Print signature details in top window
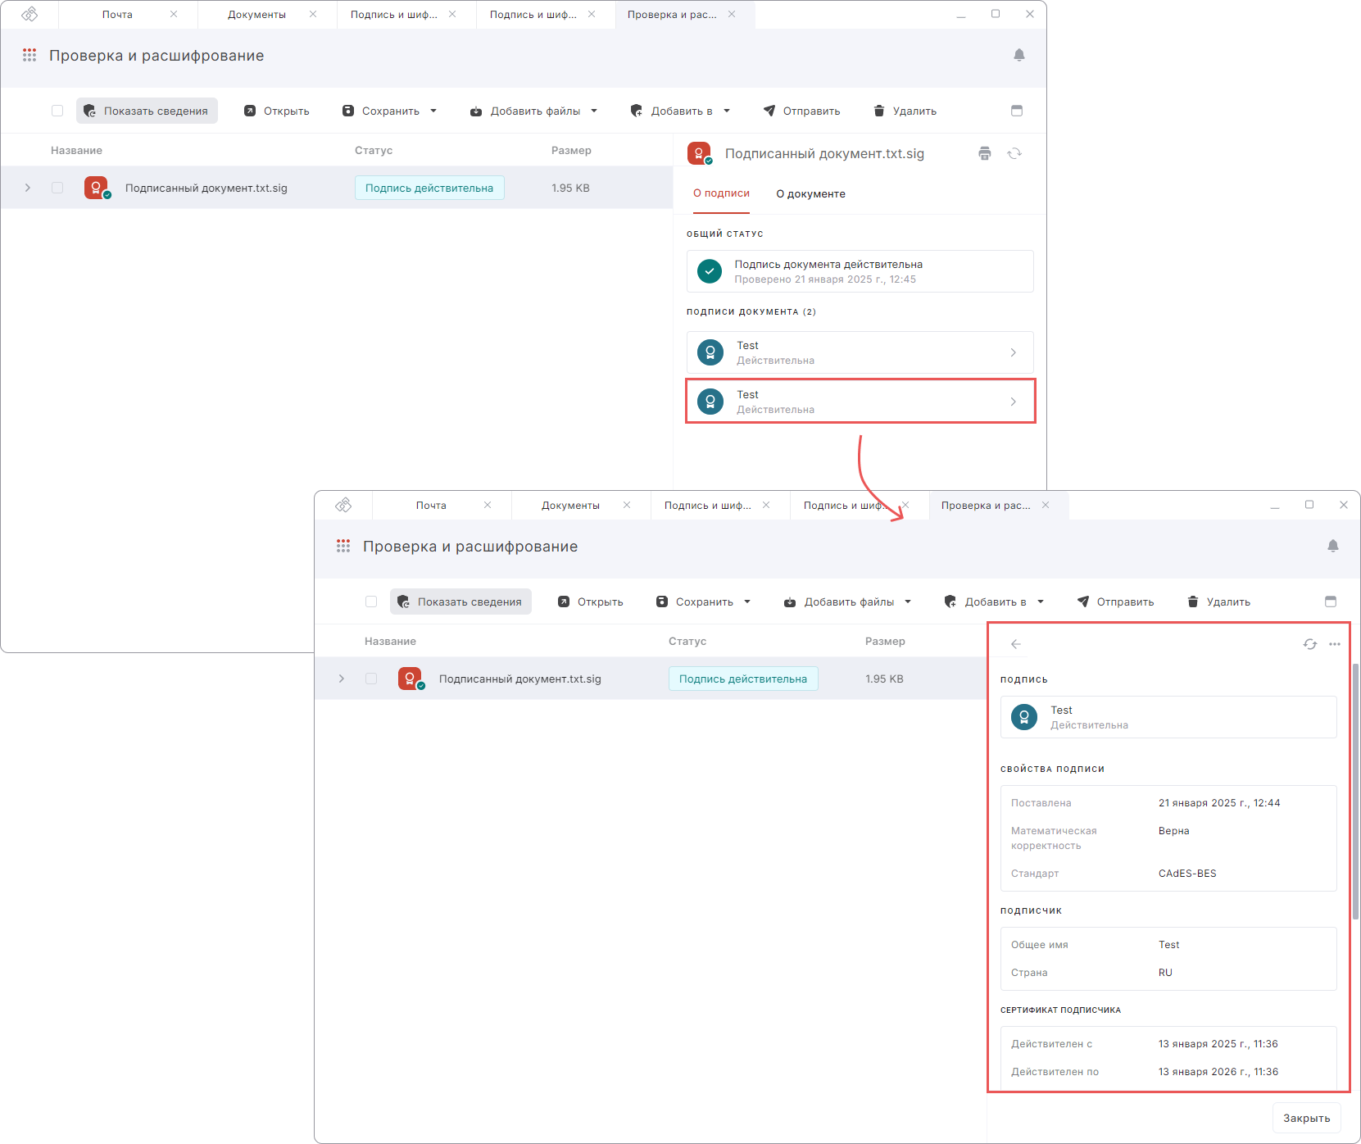Image resolution: width=1361 pixels, height=1144 pixels. (985, 153)
